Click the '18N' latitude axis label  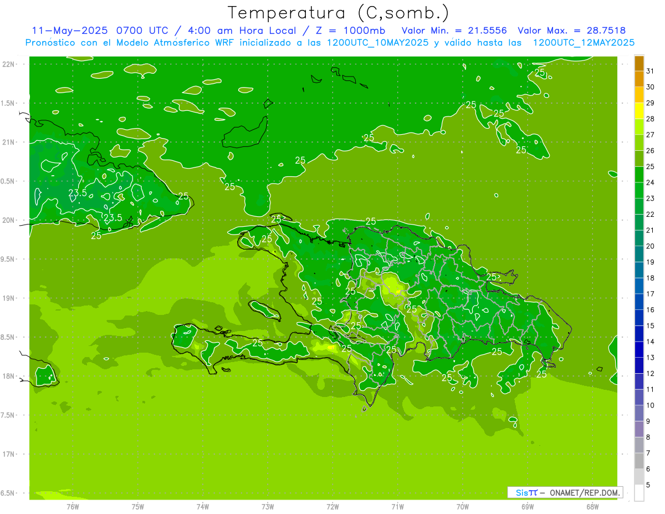click(9, 376)
